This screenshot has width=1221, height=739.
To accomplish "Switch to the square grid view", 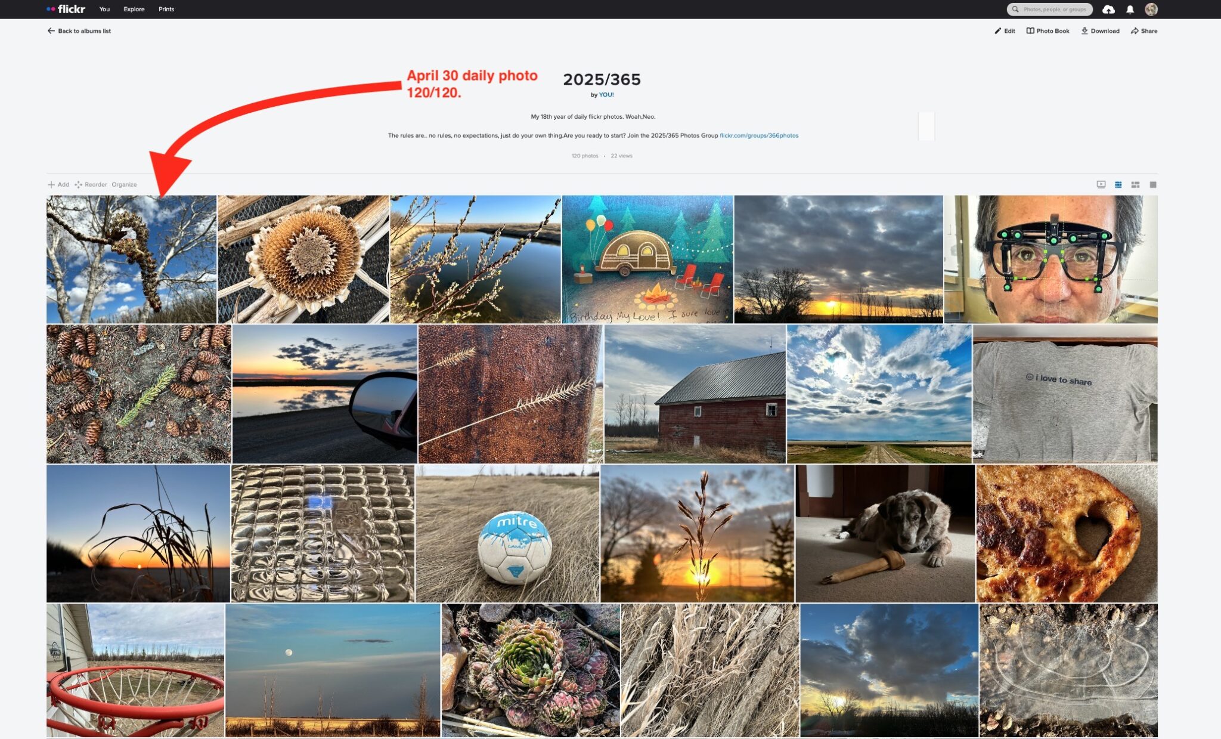I will (x=1153, y=184).
